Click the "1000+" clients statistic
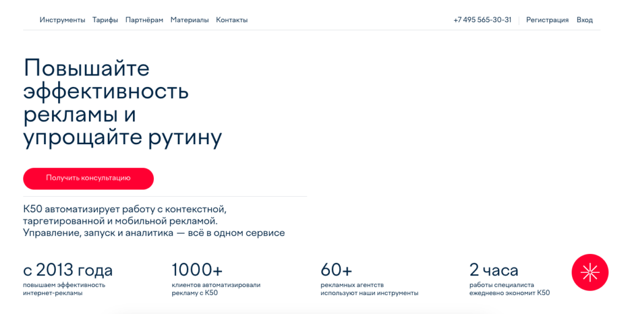The image size is (628, 314). pyautogui.click(x=197, y=270)
